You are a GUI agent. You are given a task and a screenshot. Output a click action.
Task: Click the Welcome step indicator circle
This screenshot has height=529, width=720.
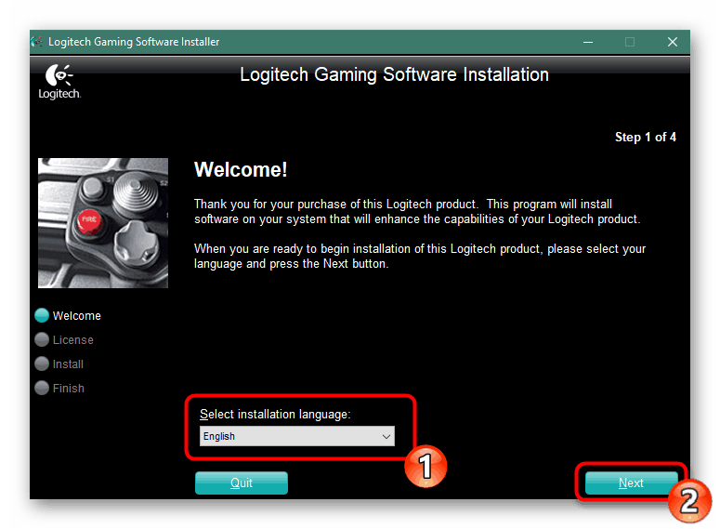pyautogui.click(x=42, y=315)
